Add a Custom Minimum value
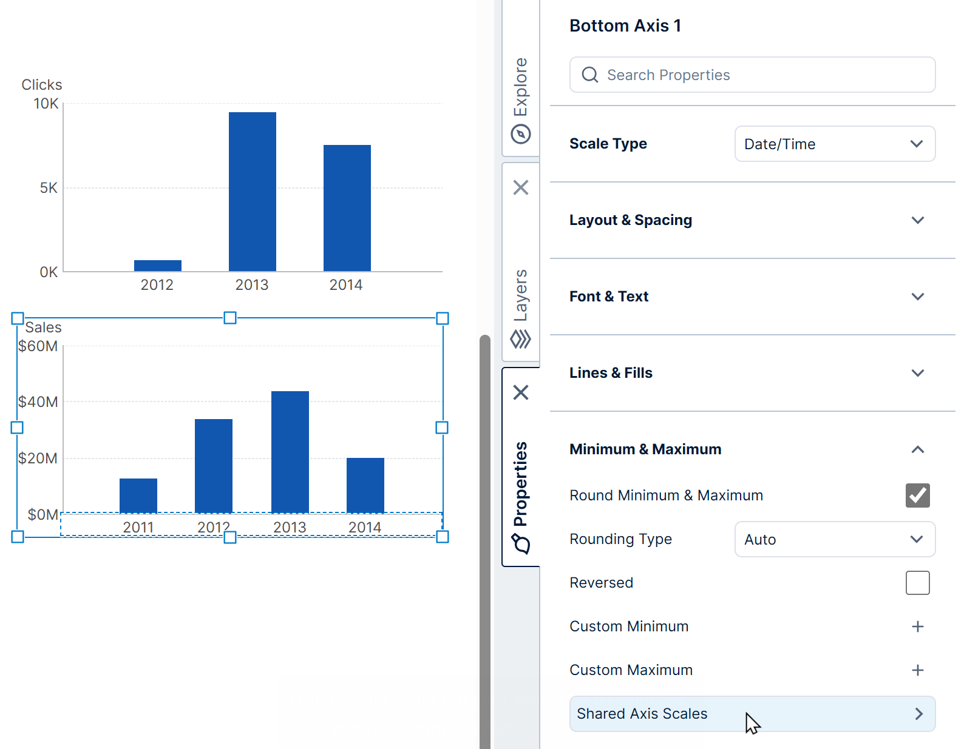 (x=917, y=626)
